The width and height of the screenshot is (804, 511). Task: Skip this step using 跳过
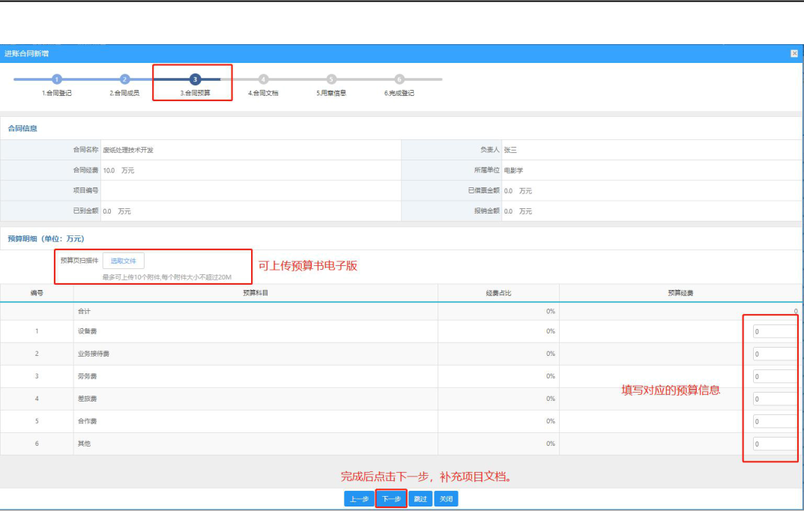coord(420,499)
